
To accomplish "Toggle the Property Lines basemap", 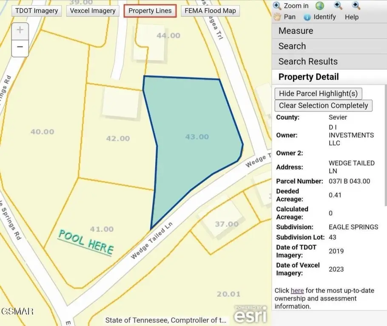I will point(150,11).
